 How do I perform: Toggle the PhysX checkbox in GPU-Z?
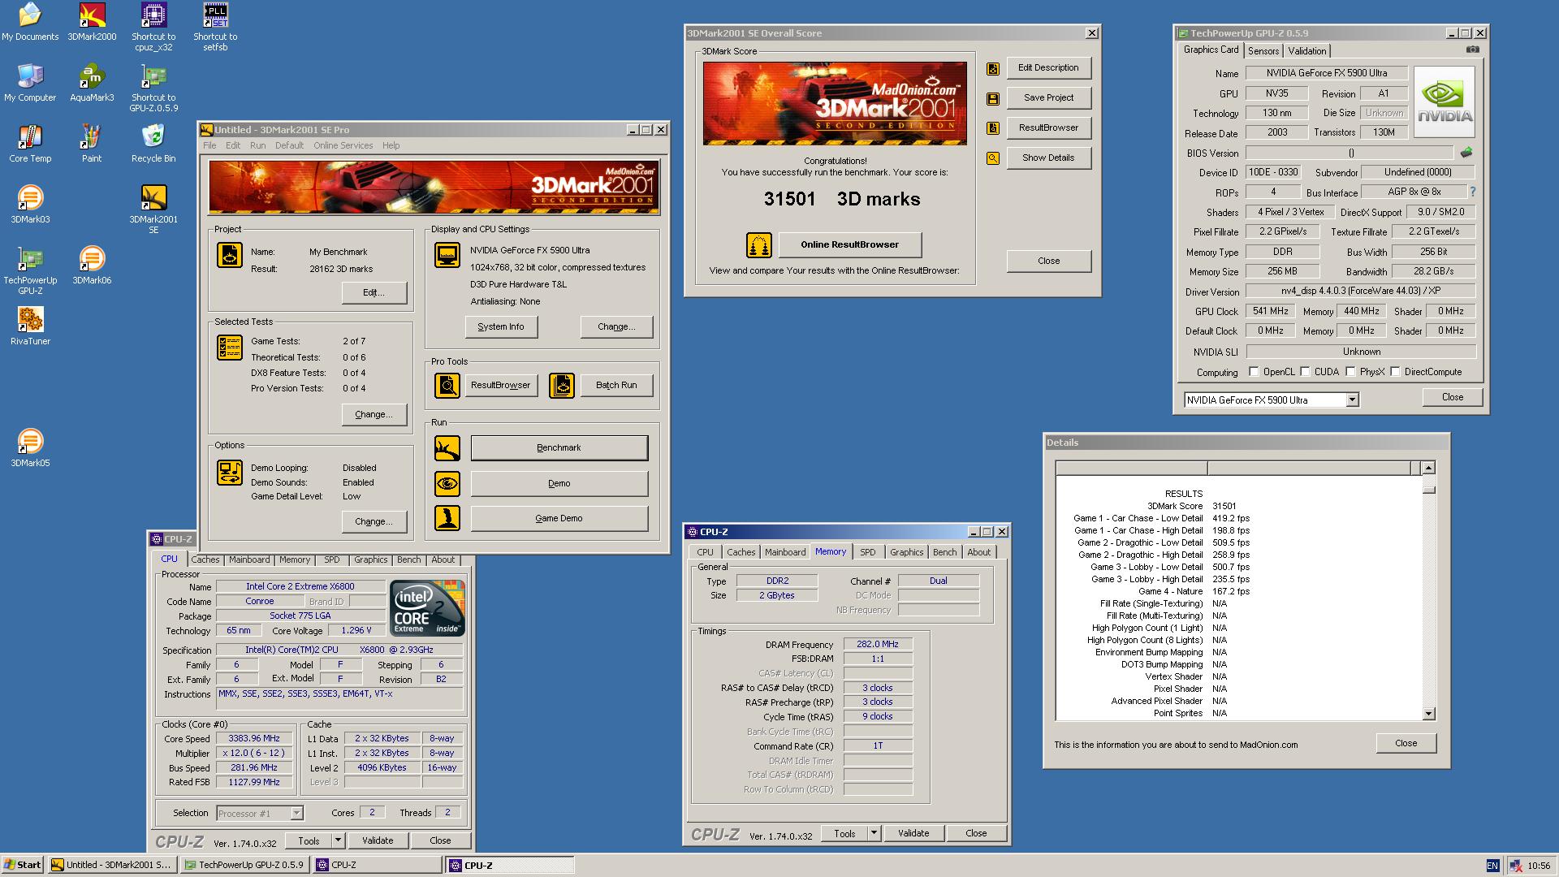pos(1350,372)
